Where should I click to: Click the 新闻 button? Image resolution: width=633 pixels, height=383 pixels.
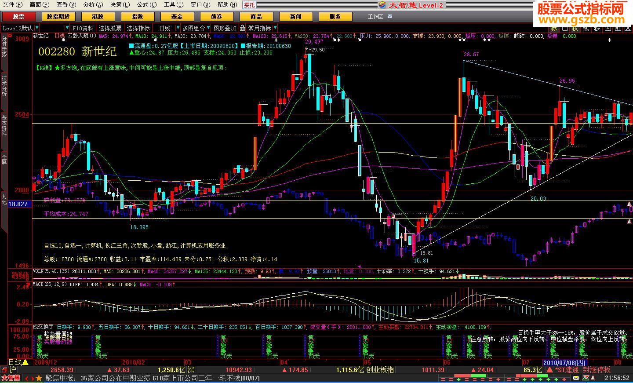point(296,17)
